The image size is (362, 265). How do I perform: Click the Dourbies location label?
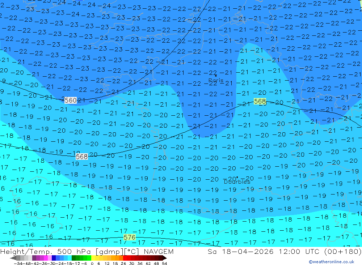pos(237,182)
